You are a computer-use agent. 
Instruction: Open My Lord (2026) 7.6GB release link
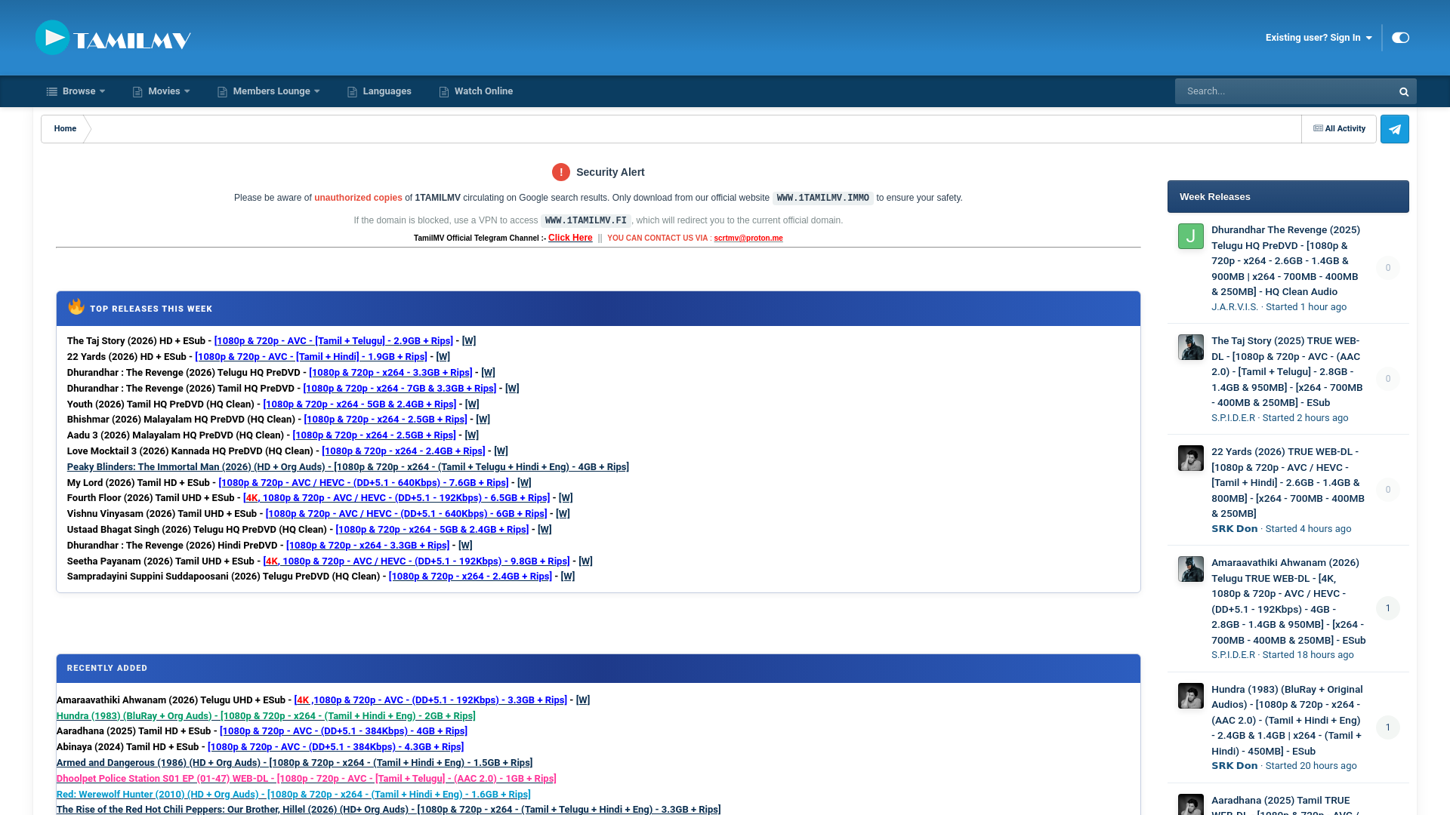point(364,483)
